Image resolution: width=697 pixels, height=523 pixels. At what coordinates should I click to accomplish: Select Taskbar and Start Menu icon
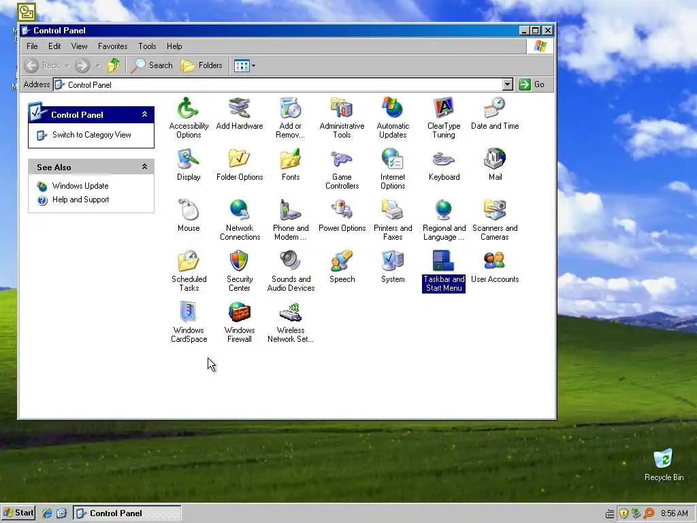point(444,261)
